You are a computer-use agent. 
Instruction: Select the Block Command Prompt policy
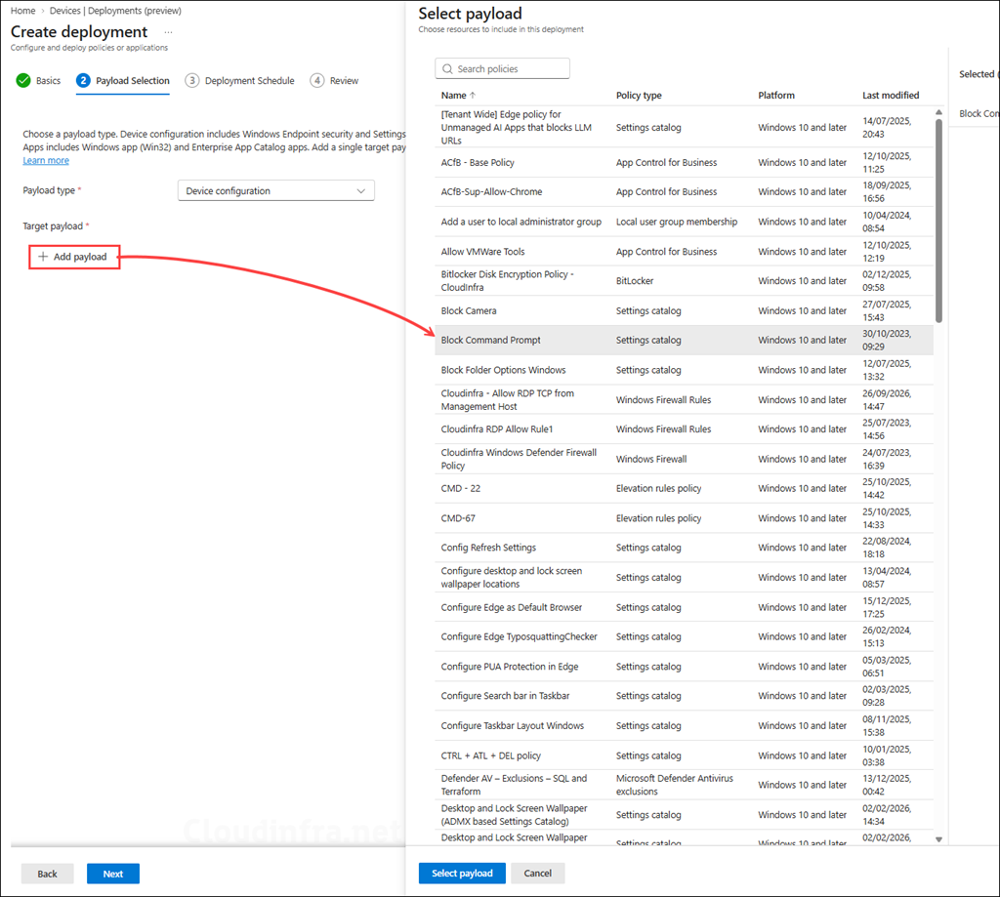click(684, 341)
